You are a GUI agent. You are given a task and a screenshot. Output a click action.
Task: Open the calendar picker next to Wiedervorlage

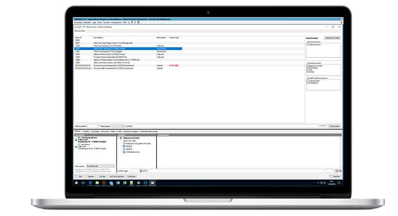pyautogui.click(x=141, y=170)
